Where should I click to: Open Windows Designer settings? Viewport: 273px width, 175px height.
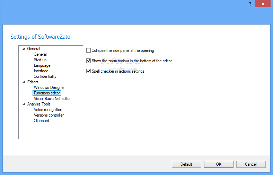tap(49, 87)
